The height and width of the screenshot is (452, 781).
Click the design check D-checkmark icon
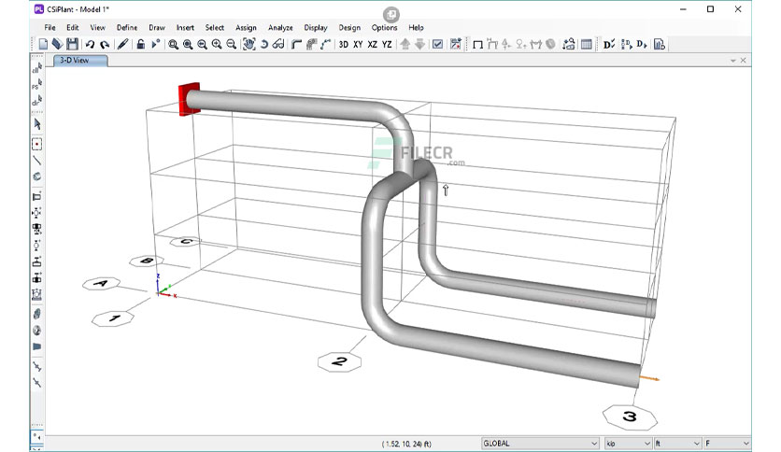tap(609, 44)
